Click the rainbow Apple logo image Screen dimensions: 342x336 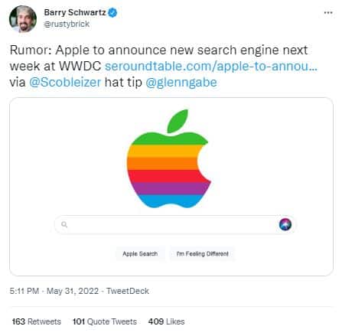[x=168, y=158]
